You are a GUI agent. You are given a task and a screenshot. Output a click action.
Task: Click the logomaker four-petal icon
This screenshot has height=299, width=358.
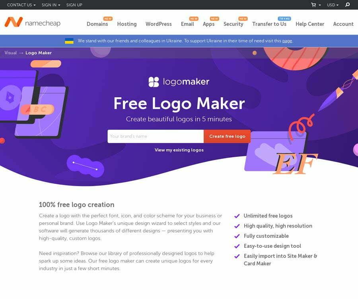point(154,82)
